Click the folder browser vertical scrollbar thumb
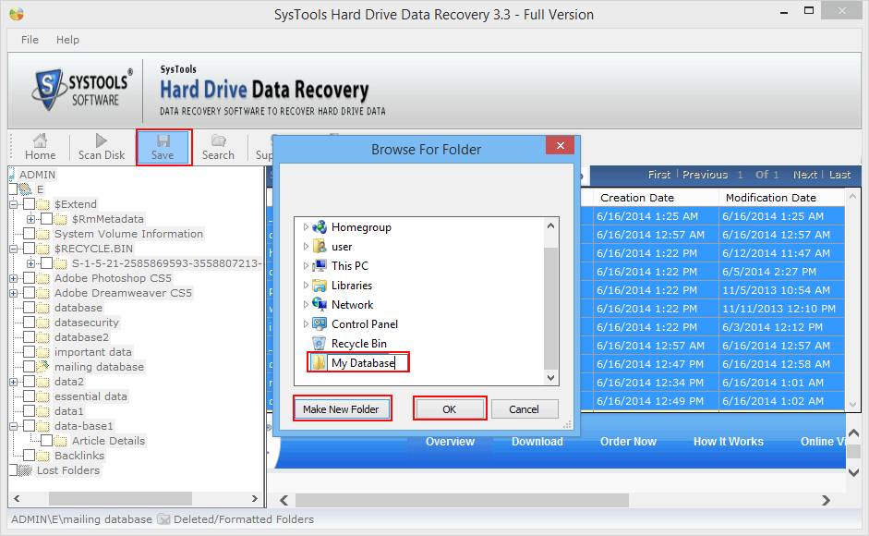This screenshot has width=869, height=536. coord(550,308)
